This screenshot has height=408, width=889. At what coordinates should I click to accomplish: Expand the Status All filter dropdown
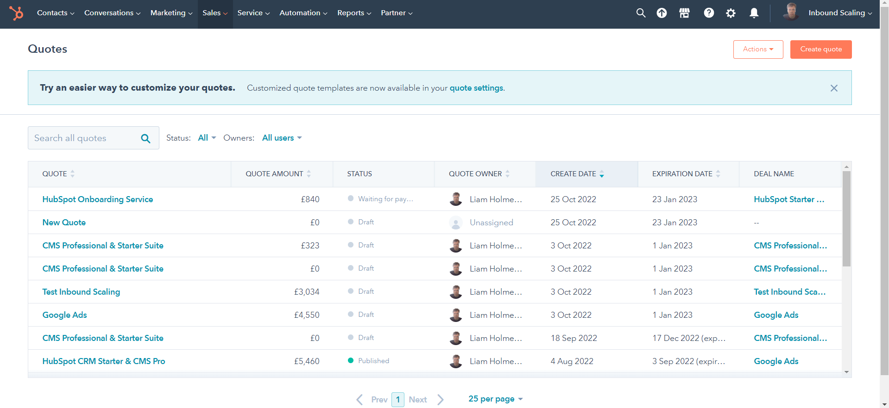(207, 138)
